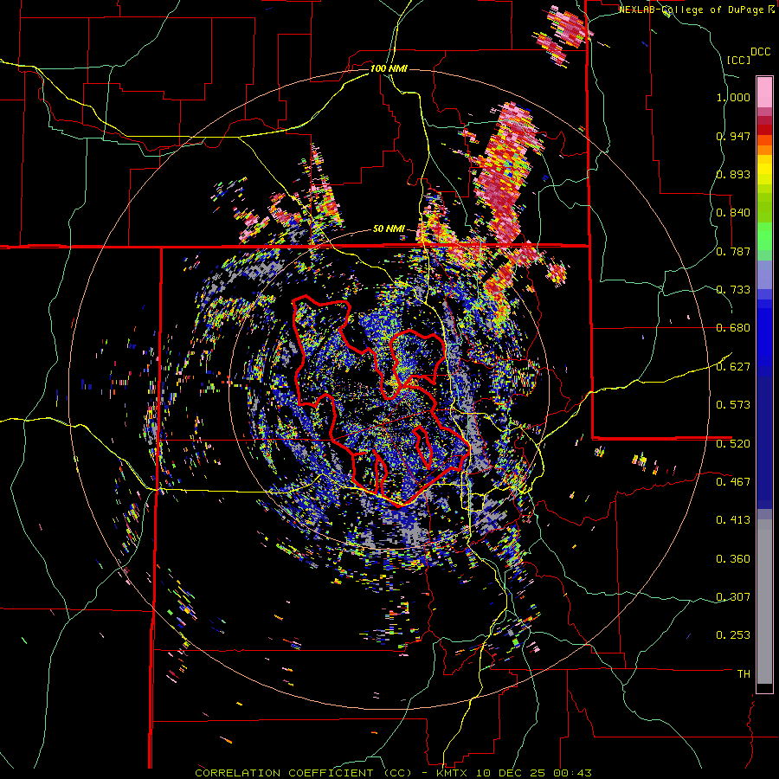779x779 pixels.
Task: Click the 0.467 legend value
Action: click(733, 482)
